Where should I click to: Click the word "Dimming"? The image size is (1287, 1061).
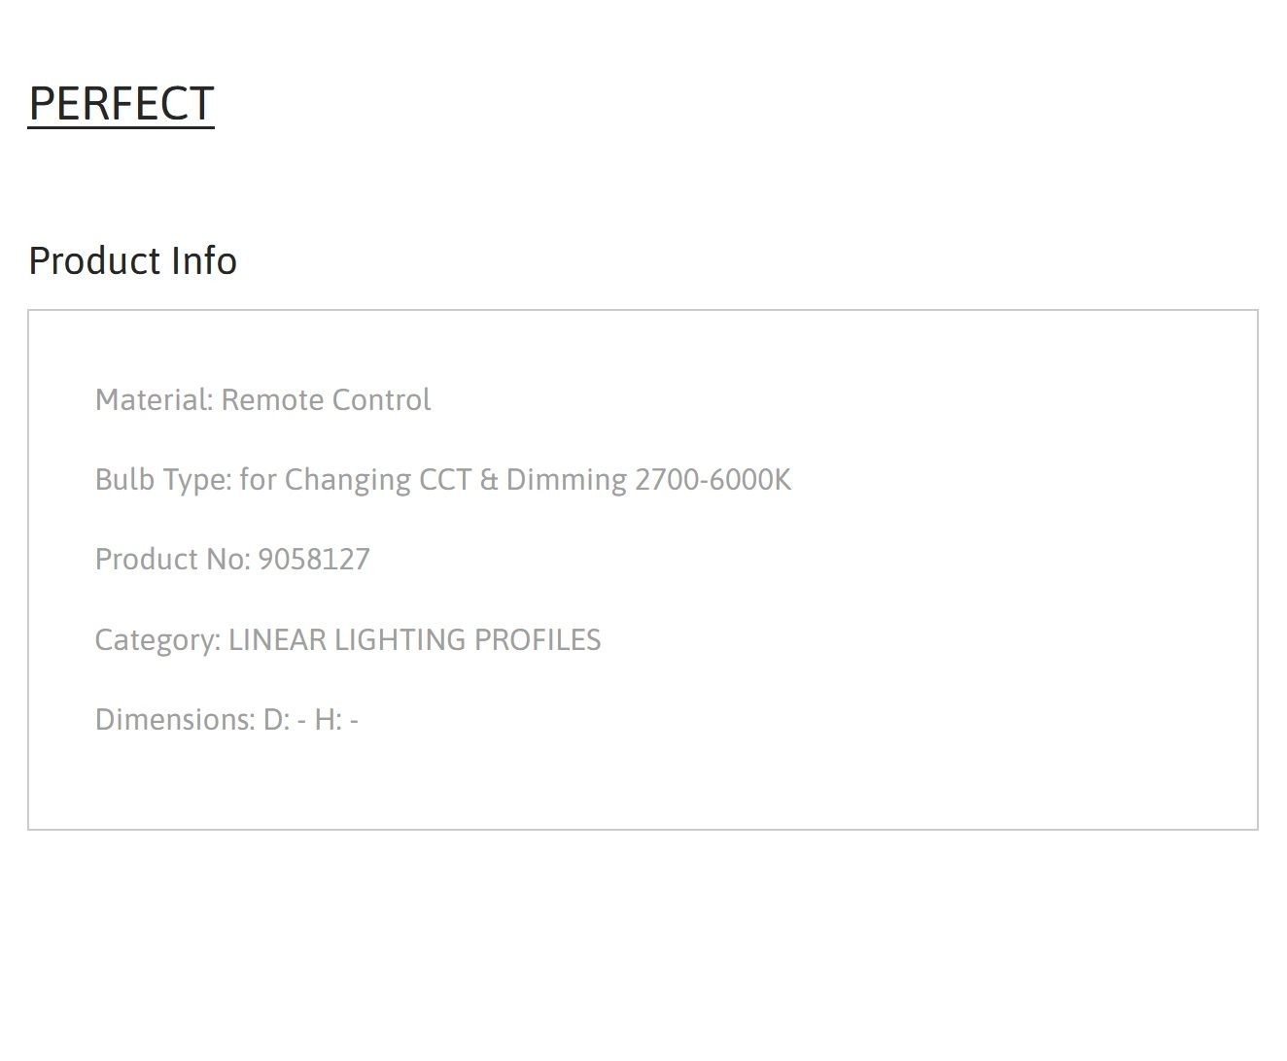click(567, 480)
